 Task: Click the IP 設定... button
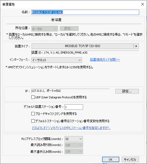click(127, 91)
